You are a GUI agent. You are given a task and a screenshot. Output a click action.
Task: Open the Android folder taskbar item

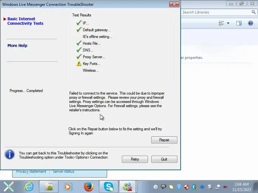tap(49, 187)
